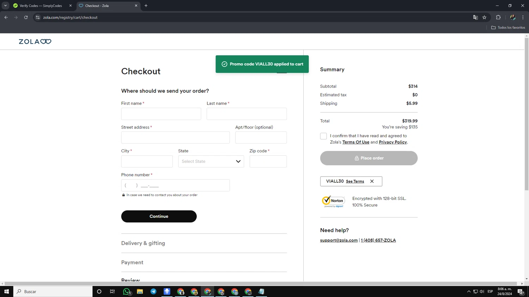Email support@zola.com link
The image size is (529, 297).
click(x=339, y=240)
